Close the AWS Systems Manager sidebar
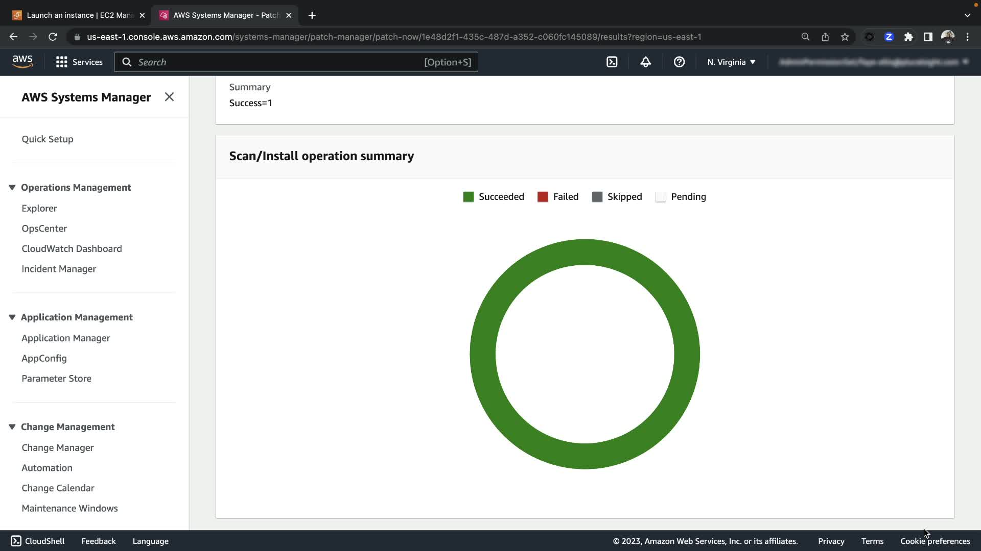Image resolution: width=981 pixels, height=551 pixels. 169,97
